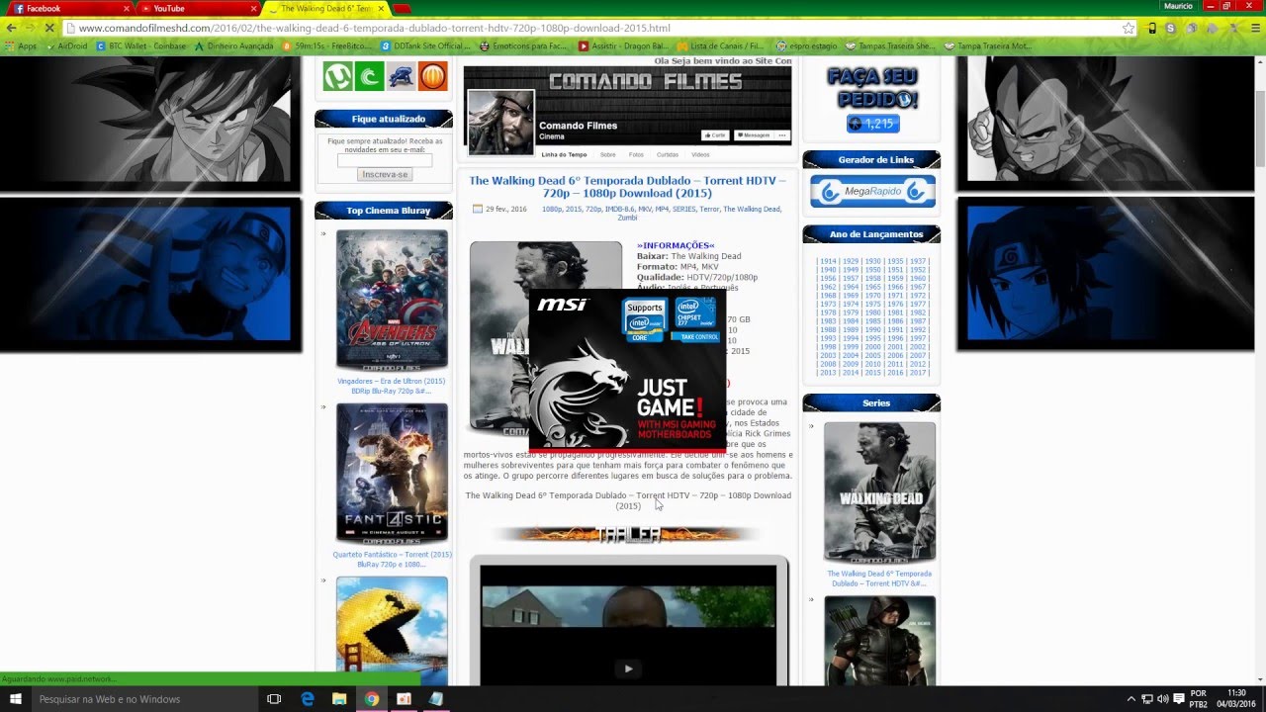Image resolution: width=1266 pixels, height=712 pixels.
Task: Open Vingadores – Era de Ultron link
Action: [391, 386]
